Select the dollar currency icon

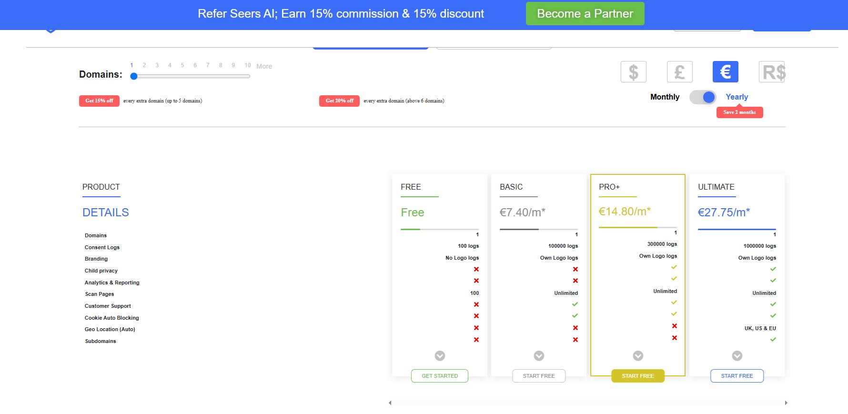click(633, 72)
